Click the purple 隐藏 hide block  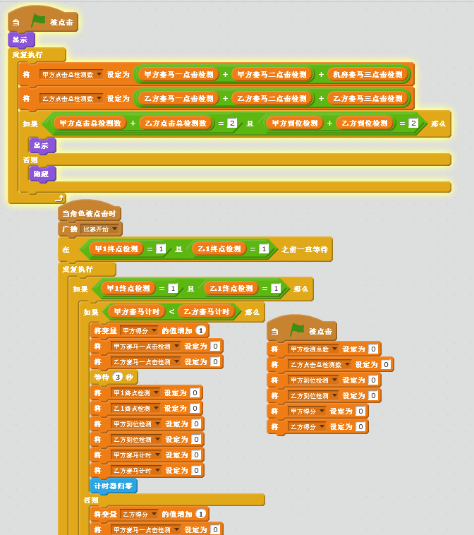(x=42, y=174)
